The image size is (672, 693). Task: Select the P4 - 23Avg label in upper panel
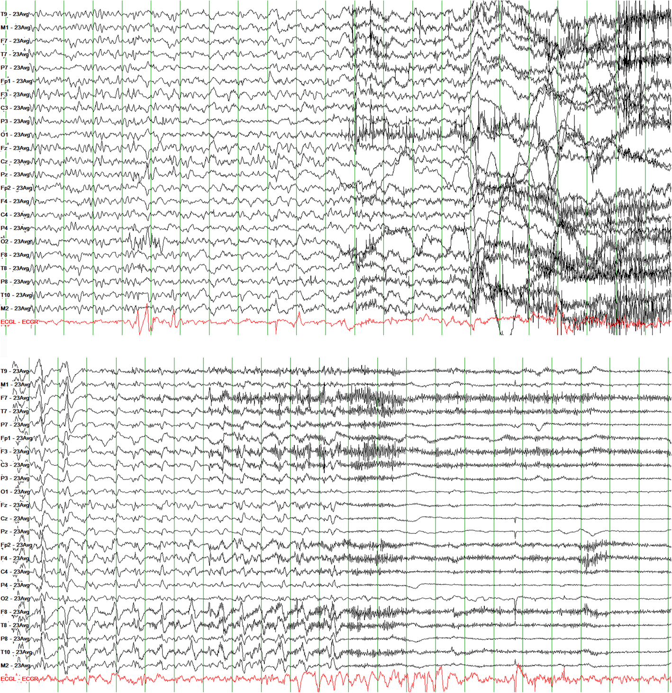tap(15, 228)
